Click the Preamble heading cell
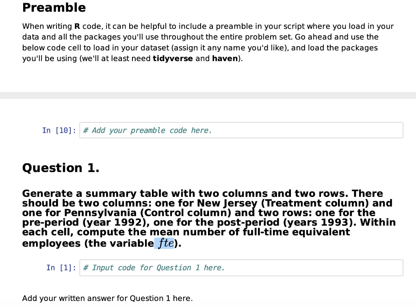The image size is (416, 305). pyautogui.click(x=54, y=7)
